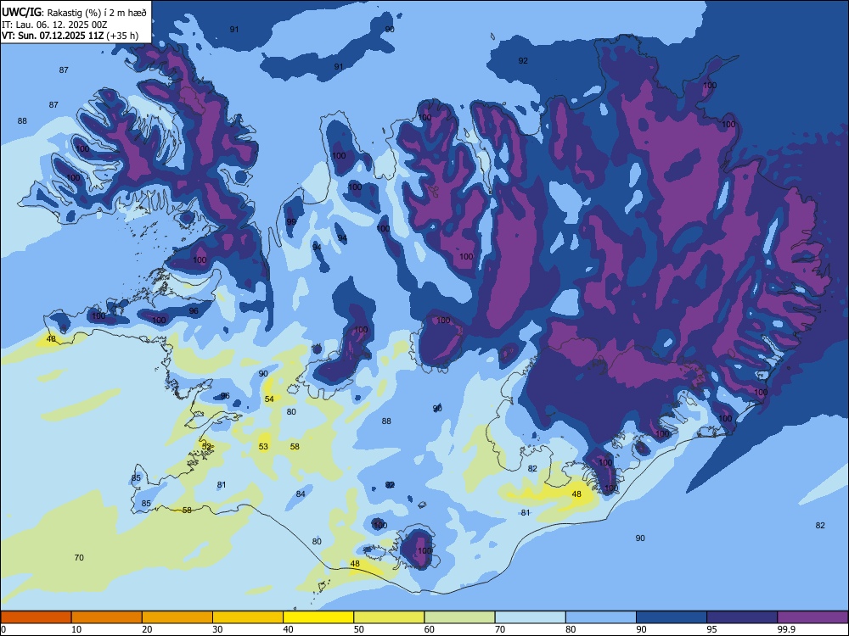The width and height of the screenshot is (849, 636).
Task: Click the map humidity value 53
Action: click(x=263, y=447)
